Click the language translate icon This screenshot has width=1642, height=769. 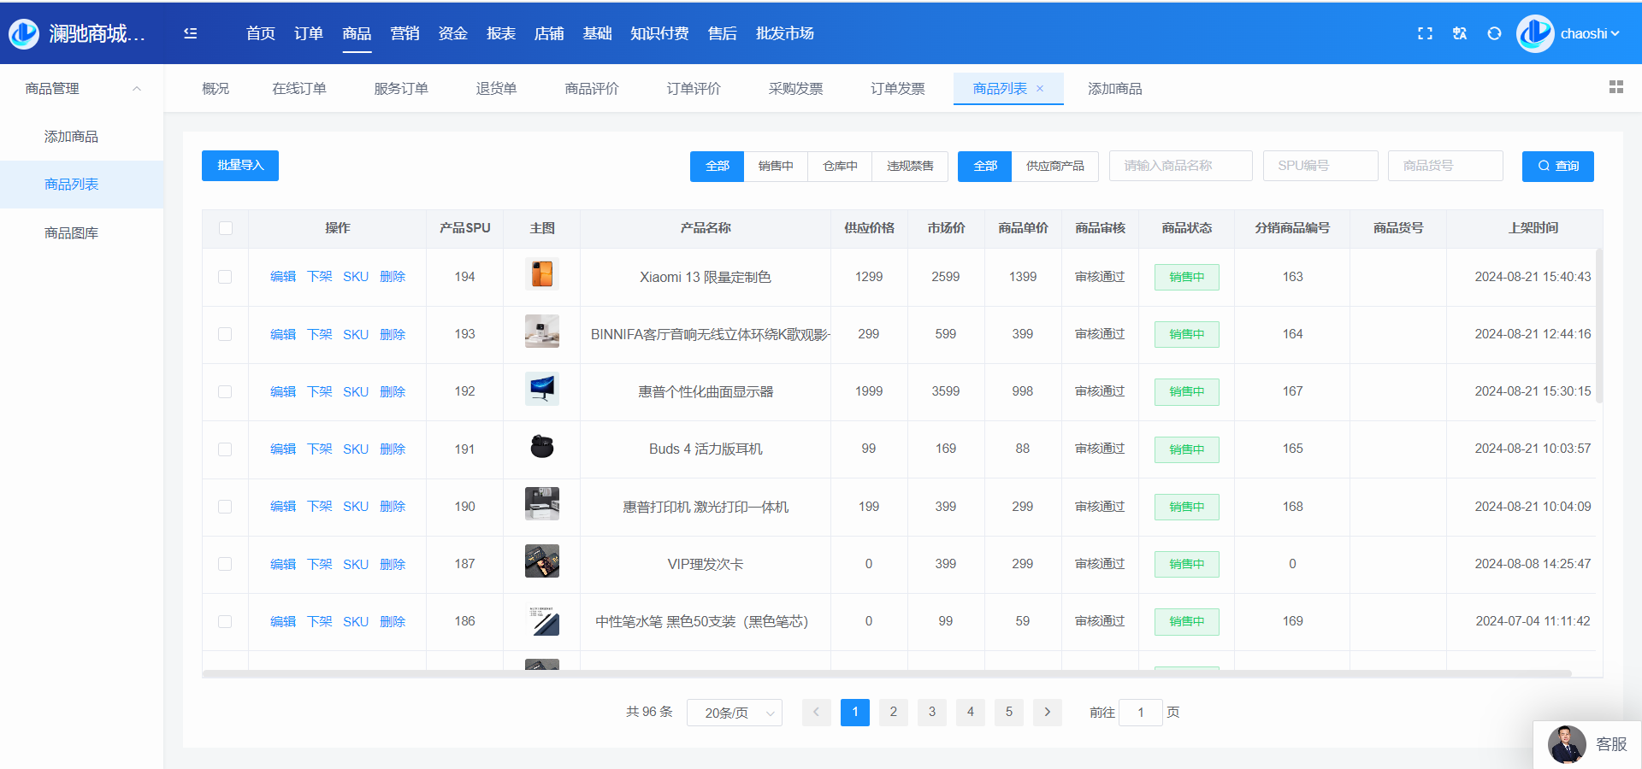(x=1460, y=33)
